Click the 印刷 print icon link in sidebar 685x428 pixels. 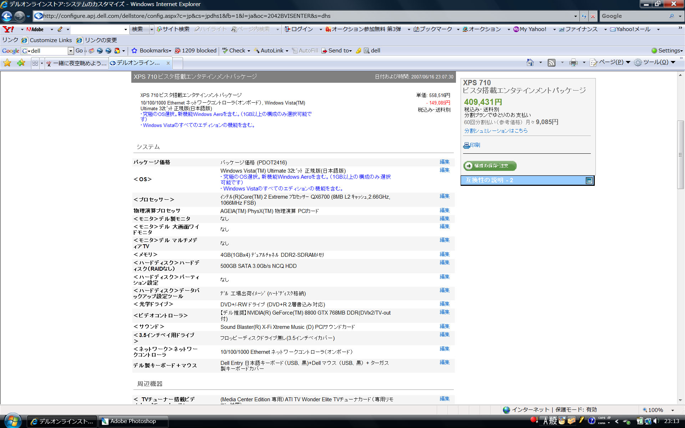[472, 145]
